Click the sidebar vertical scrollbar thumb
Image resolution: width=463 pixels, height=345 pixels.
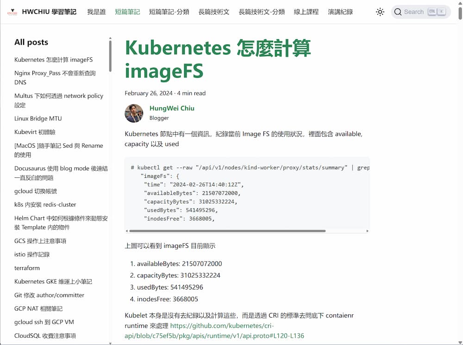(110, 56)
